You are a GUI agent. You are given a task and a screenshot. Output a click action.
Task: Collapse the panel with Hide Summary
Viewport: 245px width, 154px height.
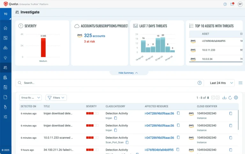pyautogui.click(x=128, y=73)
